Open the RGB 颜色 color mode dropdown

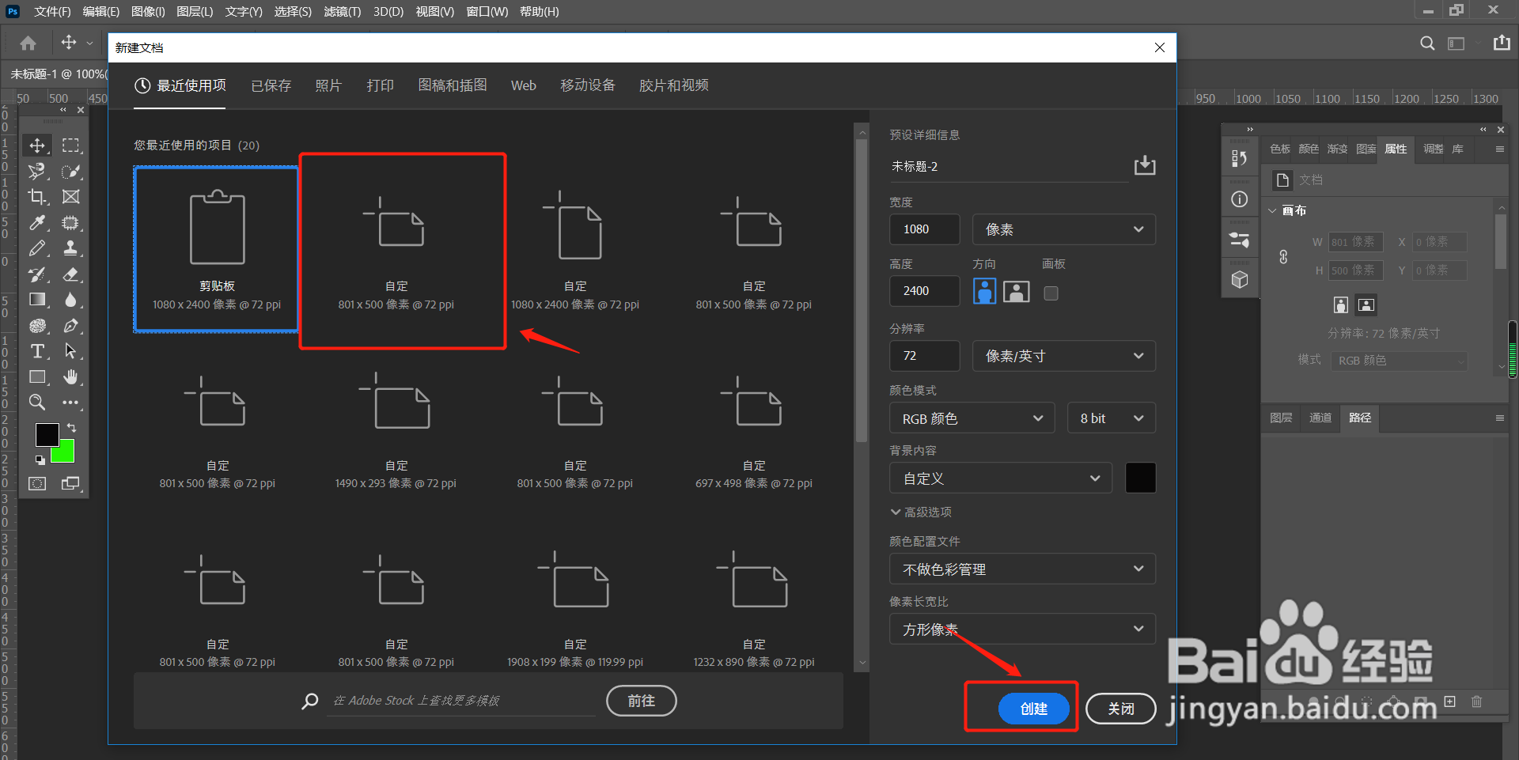point(972,418)
